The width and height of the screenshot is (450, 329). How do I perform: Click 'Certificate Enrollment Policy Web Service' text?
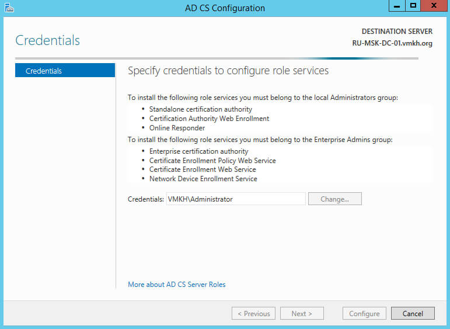pos(212,160)
